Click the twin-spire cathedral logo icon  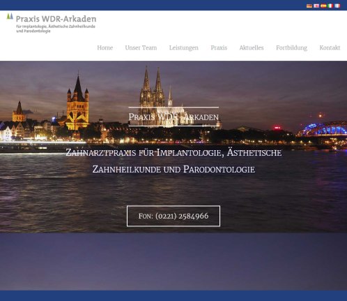click(x=10, y=16)
